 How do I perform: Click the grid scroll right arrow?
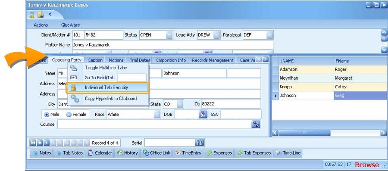pos(383,133)
